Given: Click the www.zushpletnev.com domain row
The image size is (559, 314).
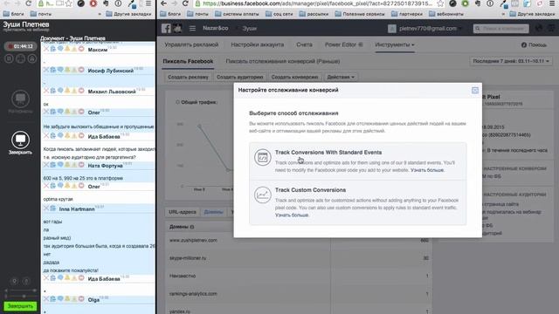Looking at the screenshot, I should tap(299, 241).
